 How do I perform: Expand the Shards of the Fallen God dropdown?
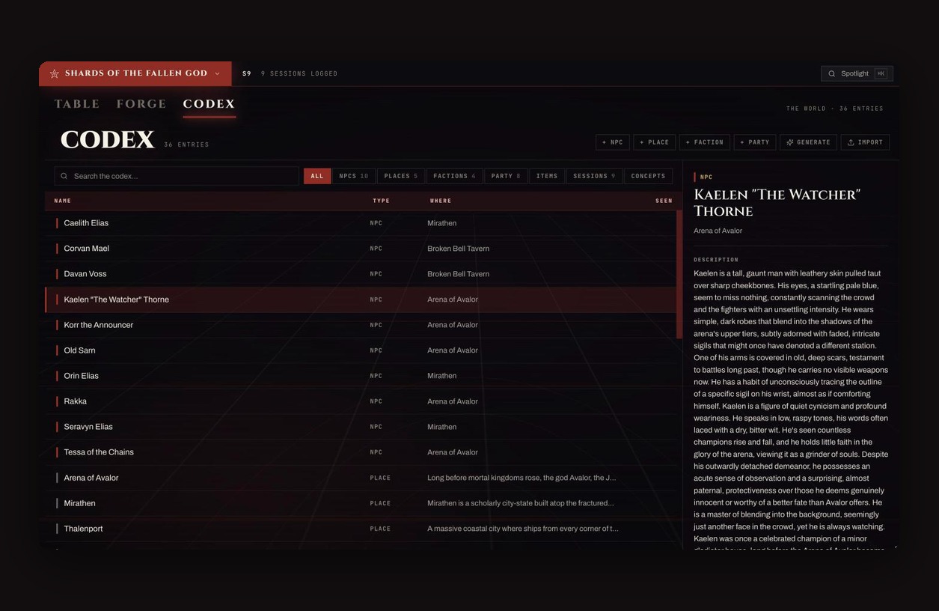135,73
